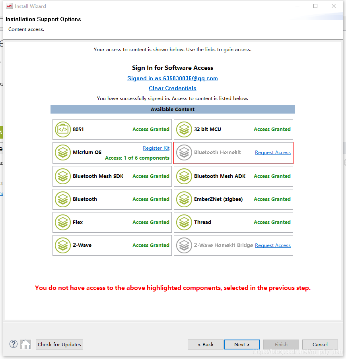
Task: Click Access Granted status for 32 bit MCU
Action: click(x=272, y=129)
